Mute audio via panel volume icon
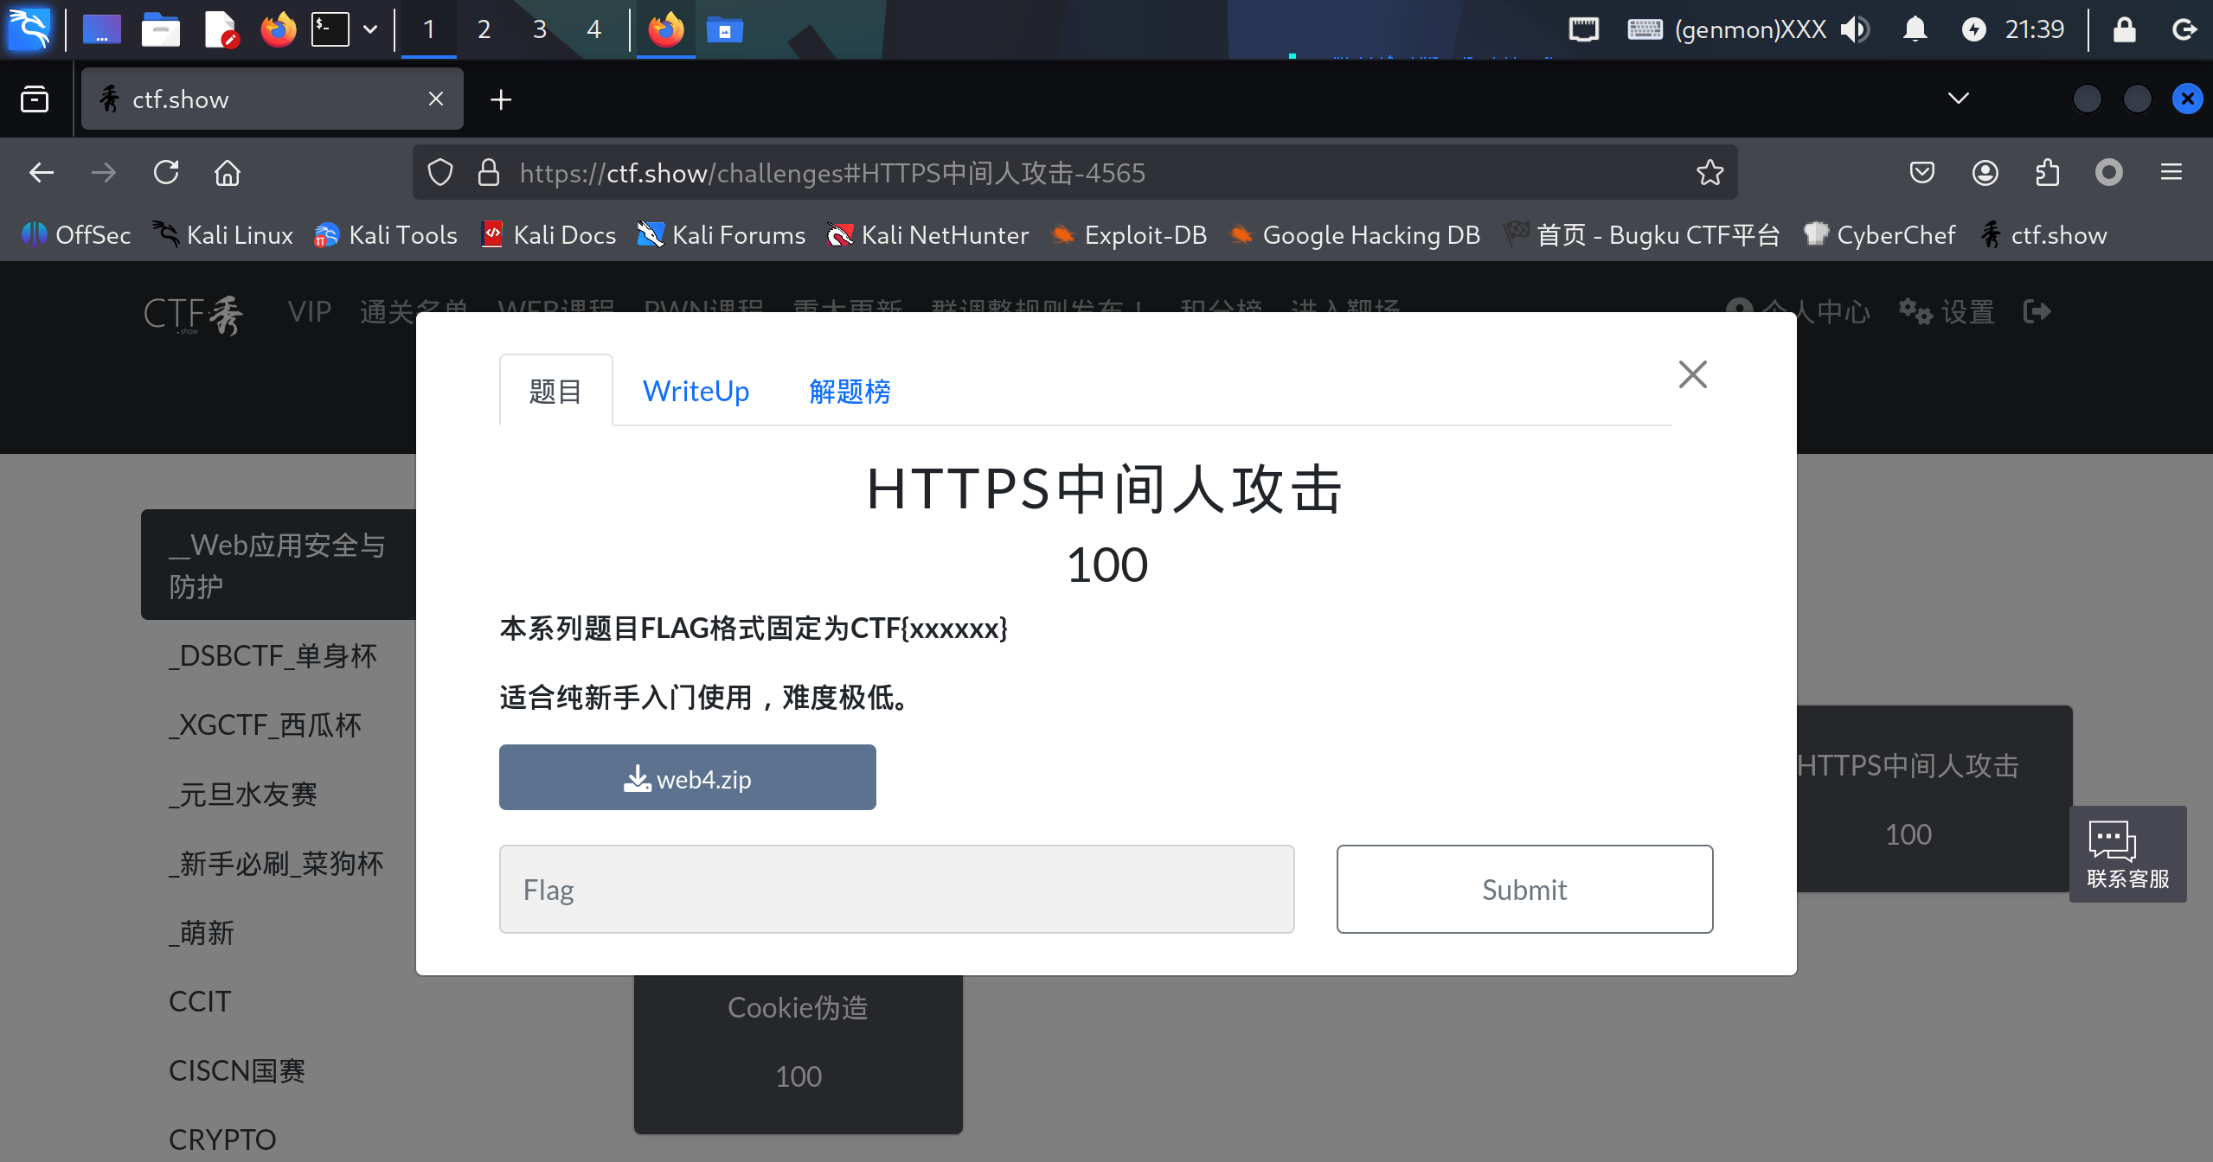The width and height of the screenshot is (2213, 1162). pos(1855,30)
